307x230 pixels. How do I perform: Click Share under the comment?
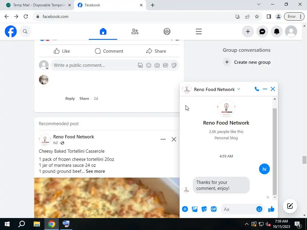84,98
